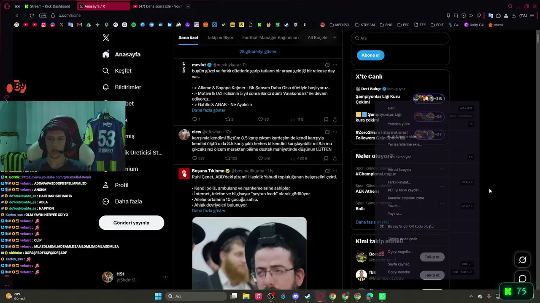540x303 pixels.
Task: Click the Windows taskbar search box
Action: 196,296
